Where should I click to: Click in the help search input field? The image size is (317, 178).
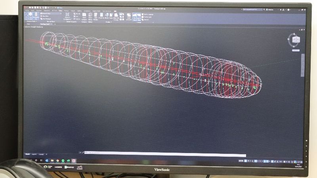click(252, 9)
